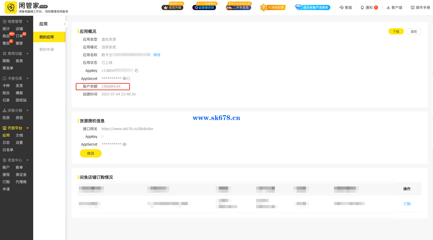The image size is (433, 240).
Task: Click the yellow 修改 button in 货源授权信息
Action: coord(90,153)
